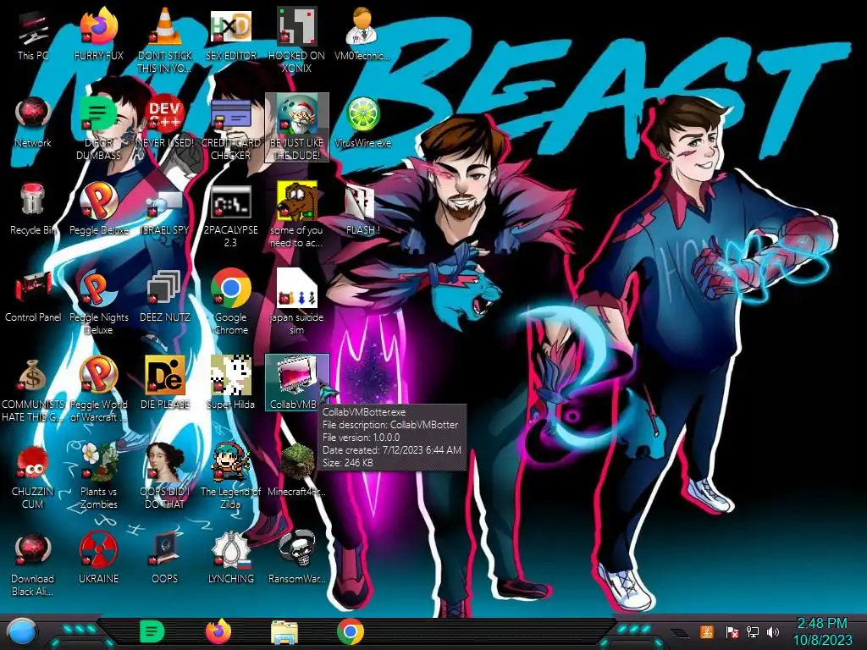Viewport: 867px width, 650px height.
Task: Select the VLC traffic cone desktop icon
Action: click(x=164, y=41)
